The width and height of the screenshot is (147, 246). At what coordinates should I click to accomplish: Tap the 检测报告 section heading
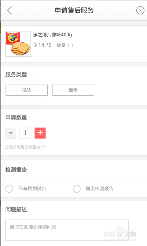pyautogui.click(x=16, y=170)
